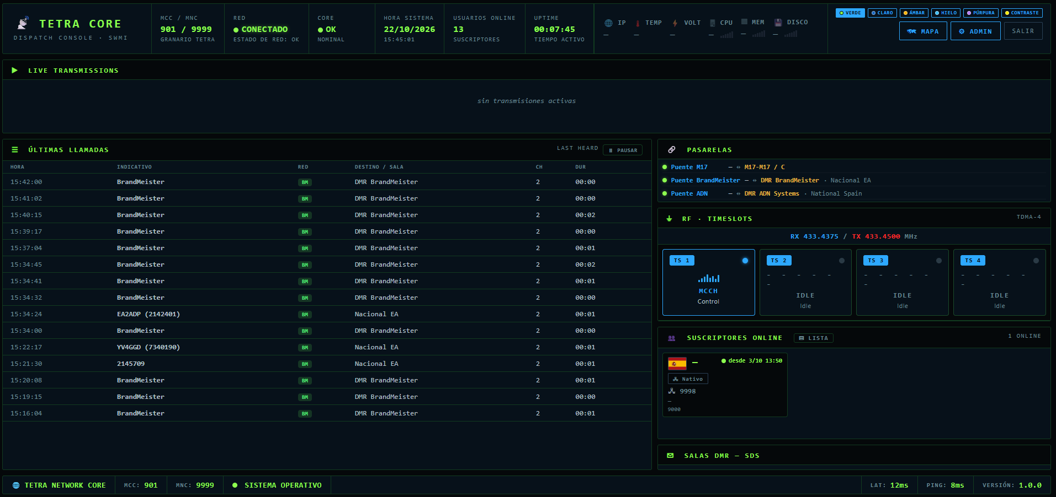
Task: Open the Puente BrandMeister gateway link
Action: [705, 180]
